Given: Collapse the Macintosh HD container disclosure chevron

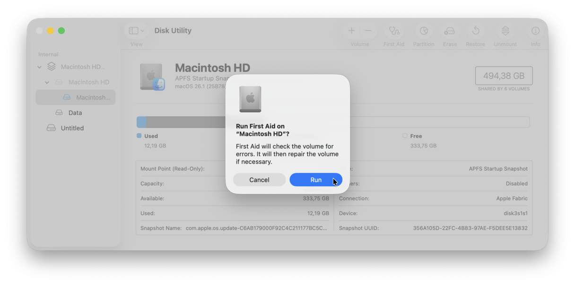Looking at the screenshot, I should (x=39, y=67).
